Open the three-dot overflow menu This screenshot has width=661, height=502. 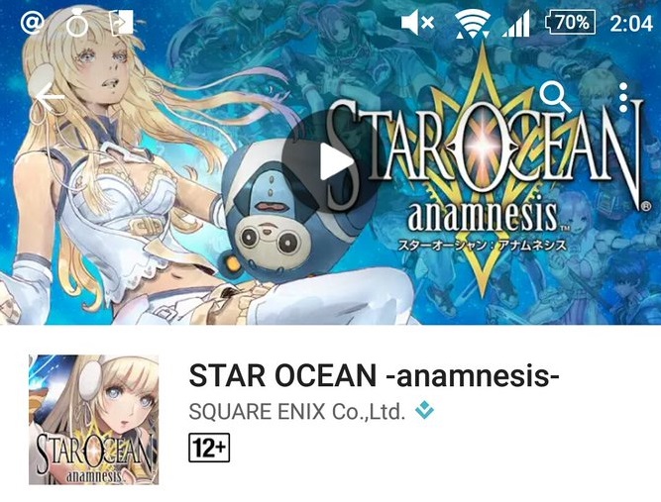(623, 97)
